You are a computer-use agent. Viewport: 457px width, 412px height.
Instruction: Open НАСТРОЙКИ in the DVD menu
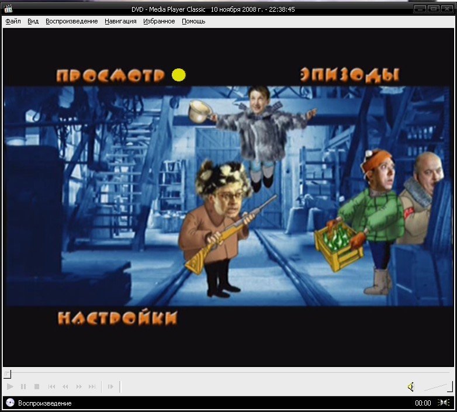pos(117,318)
